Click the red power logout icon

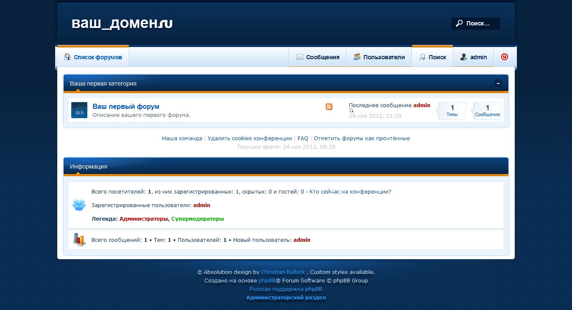coord(504,57)
